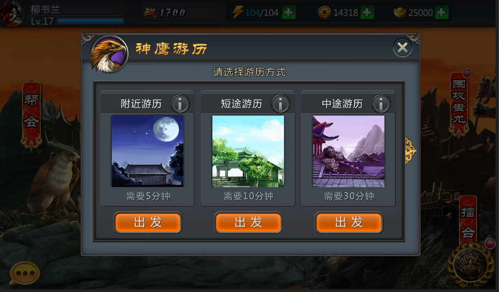
Task: Add more stamina with green plus
Action: tap(288, 13)
